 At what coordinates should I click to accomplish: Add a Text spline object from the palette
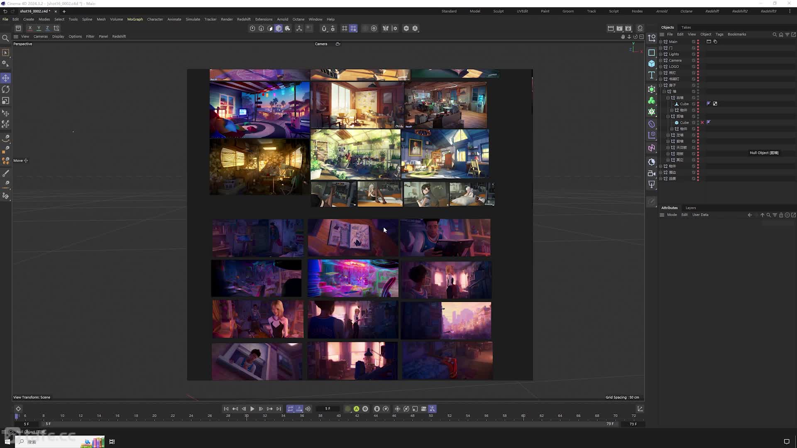652,75
